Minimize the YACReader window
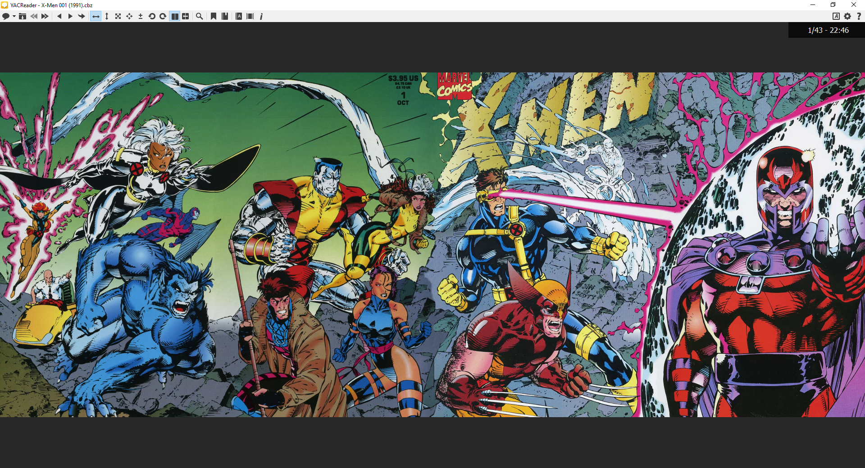This screenshot has height=468, width=865. (x=813, y=5)
